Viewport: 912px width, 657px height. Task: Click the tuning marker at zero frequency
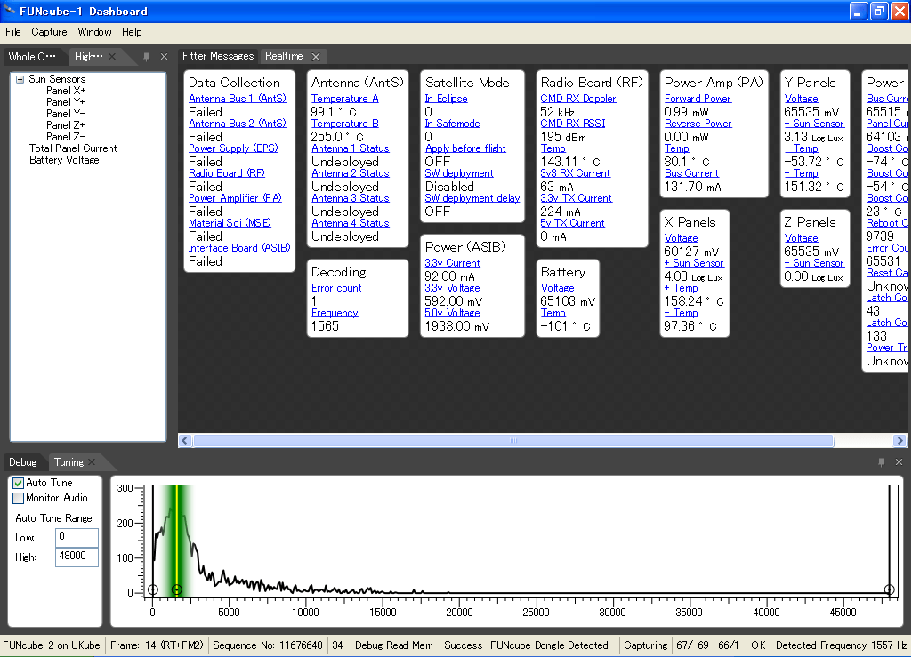click(153, 589)
